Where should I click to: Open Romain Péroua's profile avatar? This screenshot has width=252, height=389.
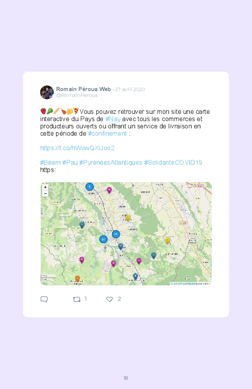[47, 93]
